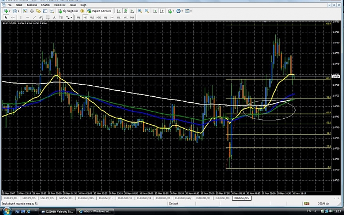Open the Eszközök menu
The height and width of the screenshot is (215, 344).
[59, 5]
